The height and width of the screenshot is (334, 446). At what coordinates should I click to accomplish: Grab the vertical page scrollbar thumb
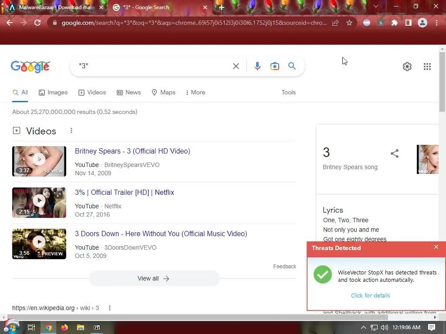tap(442, 82)
